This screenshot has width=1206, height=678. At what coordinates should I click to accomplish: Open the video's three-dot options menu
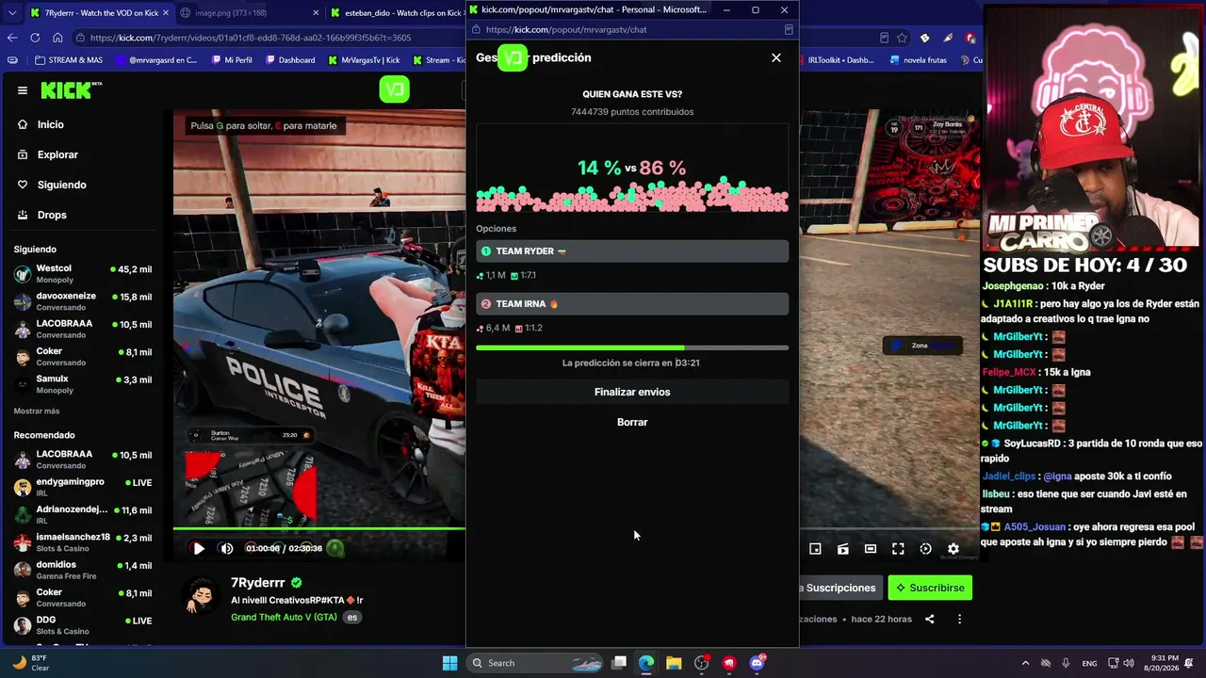point(959,619)
